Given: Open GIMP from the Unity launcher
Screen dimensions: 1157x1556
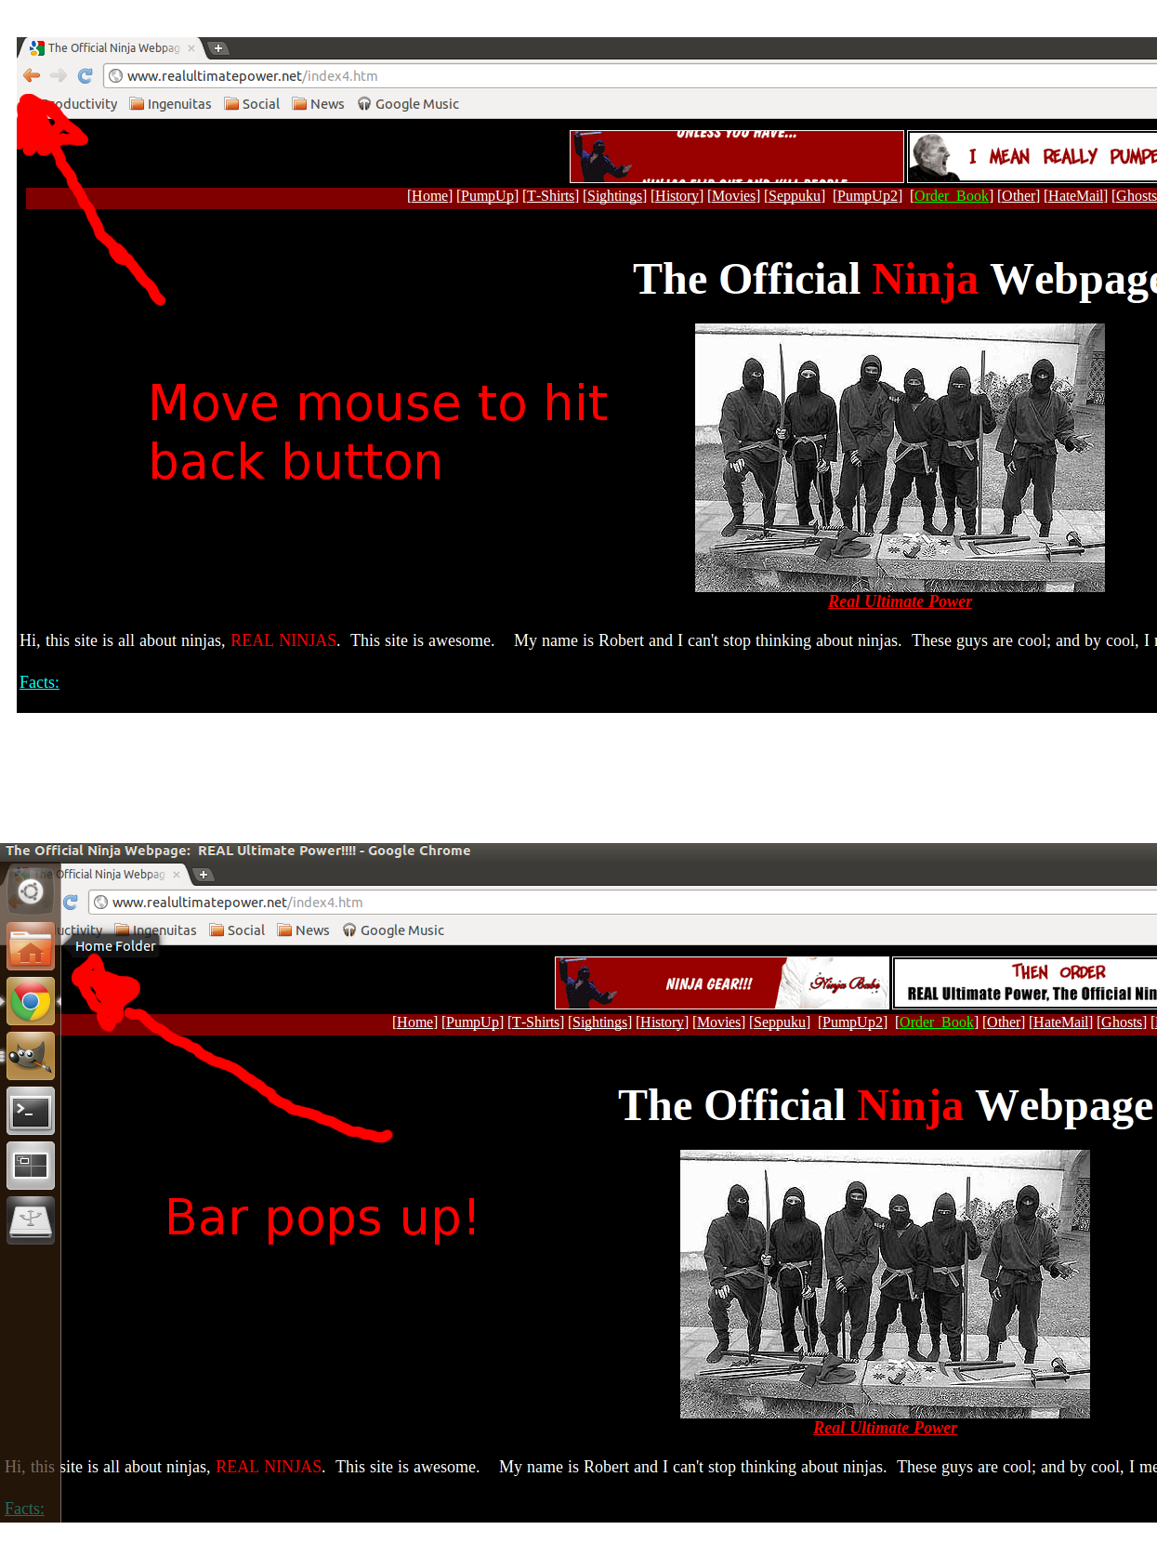Looking at the screenshot, I should point(31,1057).
